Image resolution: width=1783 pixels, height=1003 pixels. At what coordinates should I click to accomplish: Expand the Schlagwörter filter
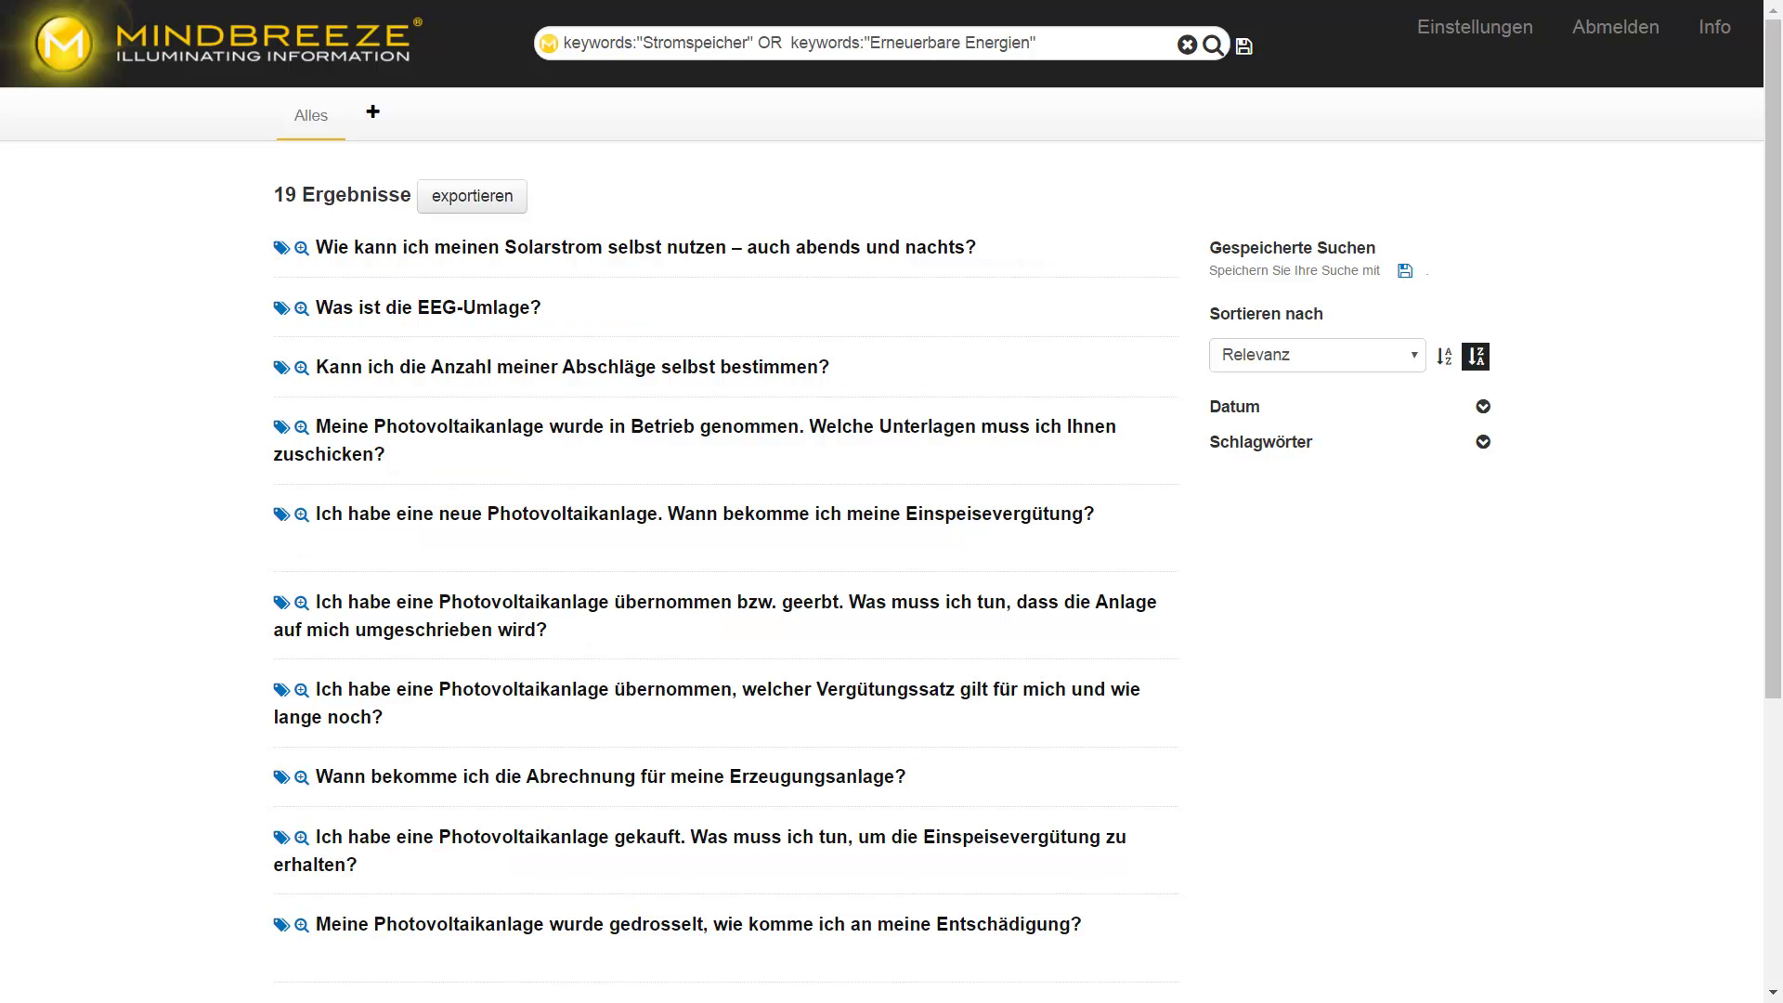pyautogui.click(x=1483, y=442)
